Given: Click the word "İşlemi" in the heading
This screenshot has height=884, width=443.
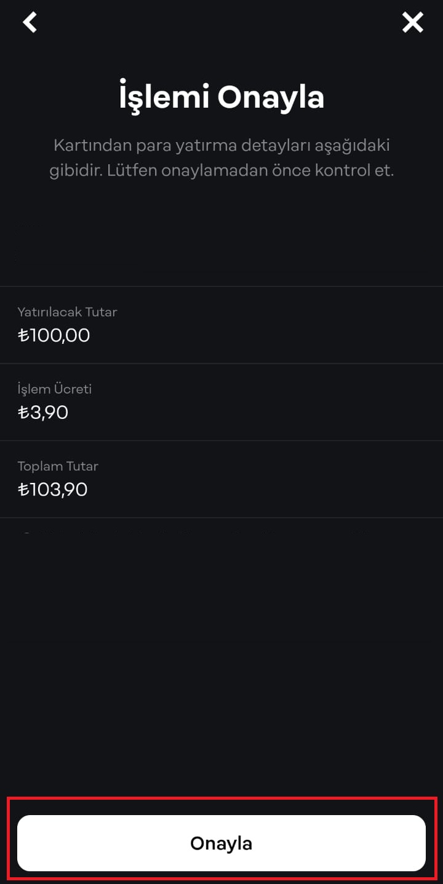Looking at the screenshot, I should (164, 97).
